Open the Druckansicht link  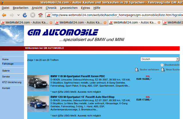[x=172, y=65]
